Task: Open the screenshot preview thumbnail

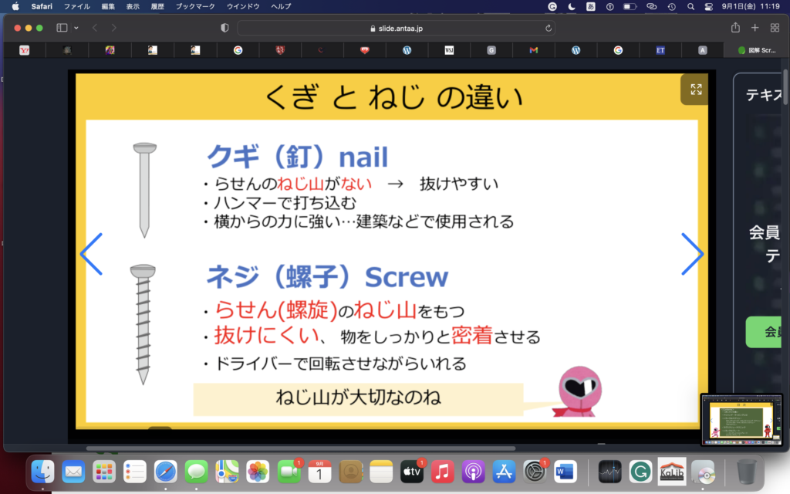Action: click(x=742, y=419)
